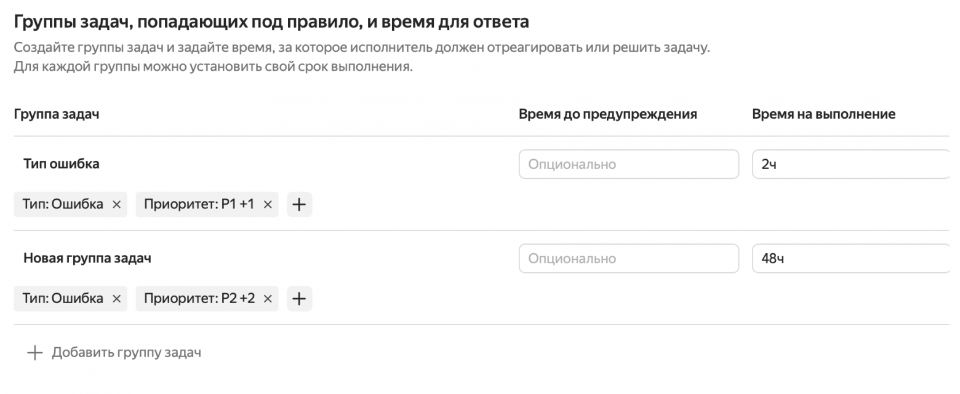Viewport: 960px width, 394px height.
Task: Remove the Приоритет: P2 +2 filter chip
Action: pyautogui.click(x=267, y=299)
